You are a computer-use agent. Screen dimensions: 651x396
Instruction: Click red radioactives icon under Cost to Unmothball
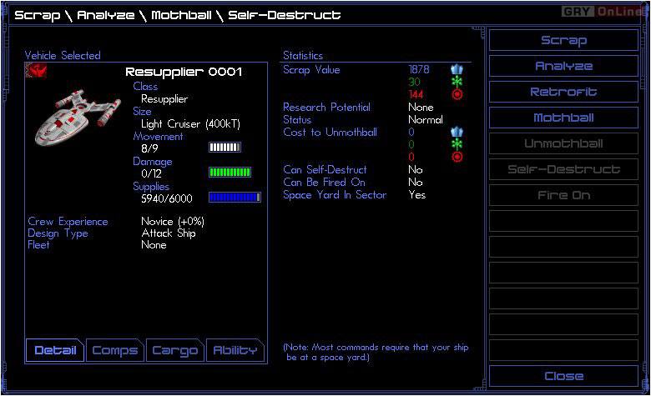(x=456, y=158)
